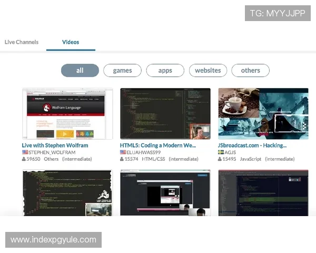Viewport: 316px width, 253px height.
Task: Click viewer count icon next to 59650
Action: pyautogui.click(x=24, y=159)
